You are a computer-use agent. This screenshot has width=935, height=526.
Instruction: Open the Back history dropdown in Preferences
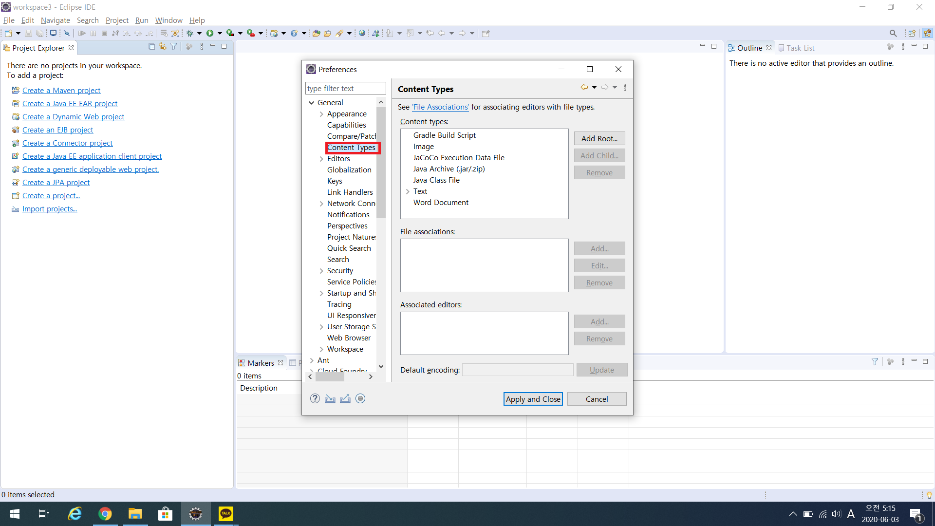click(594, 87)
